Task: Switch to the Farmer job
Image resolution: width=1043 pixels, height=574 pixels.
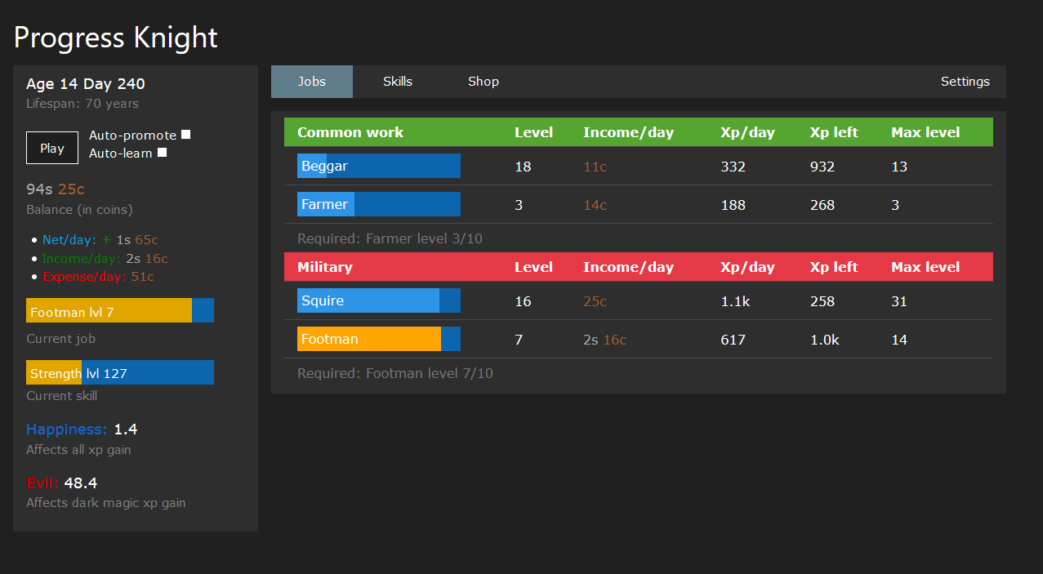Action: pyautogui.click(x=378, y=204)
